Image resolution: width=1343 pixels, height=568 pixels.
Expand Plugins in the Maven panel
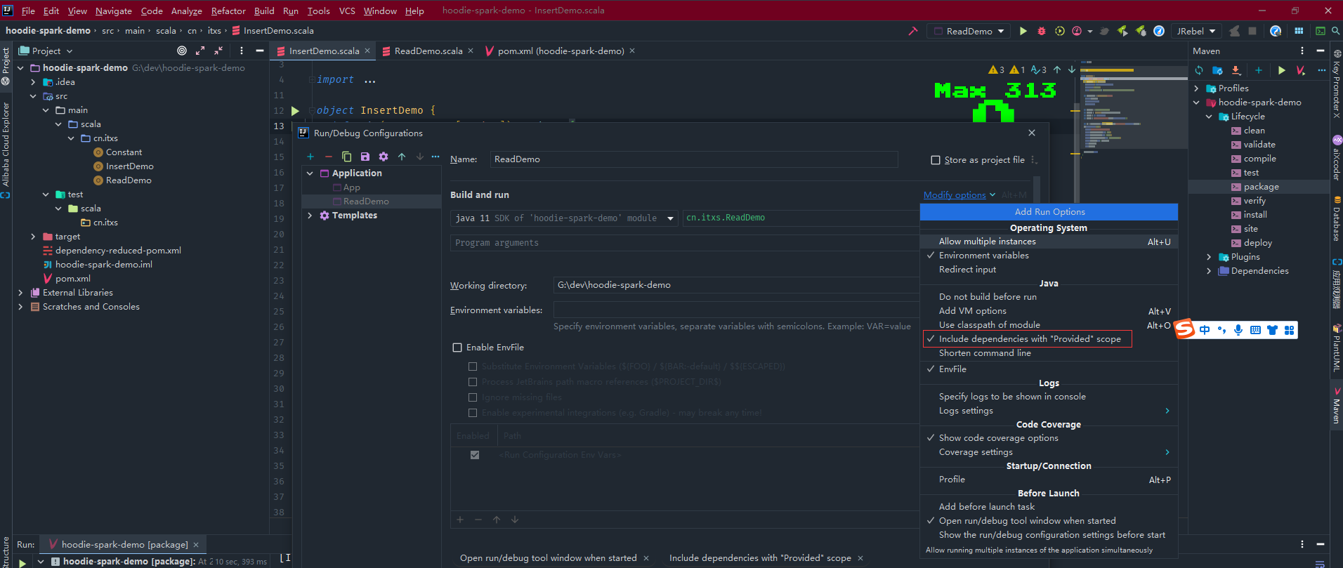pyautogui.click(x=1209, y=257)
